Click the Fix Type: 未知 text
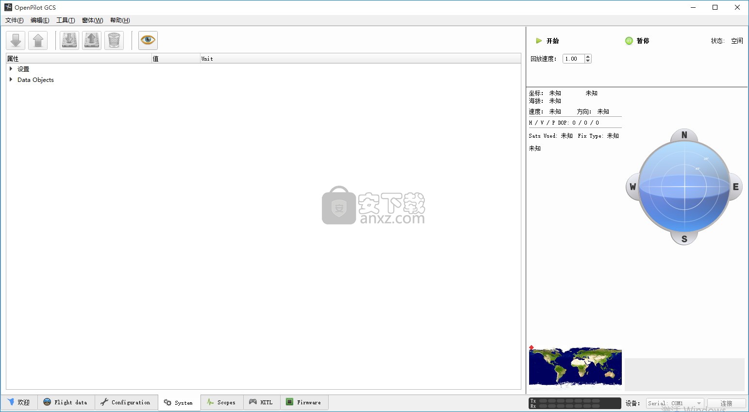The image size is (749, 412). click(599, 136)
